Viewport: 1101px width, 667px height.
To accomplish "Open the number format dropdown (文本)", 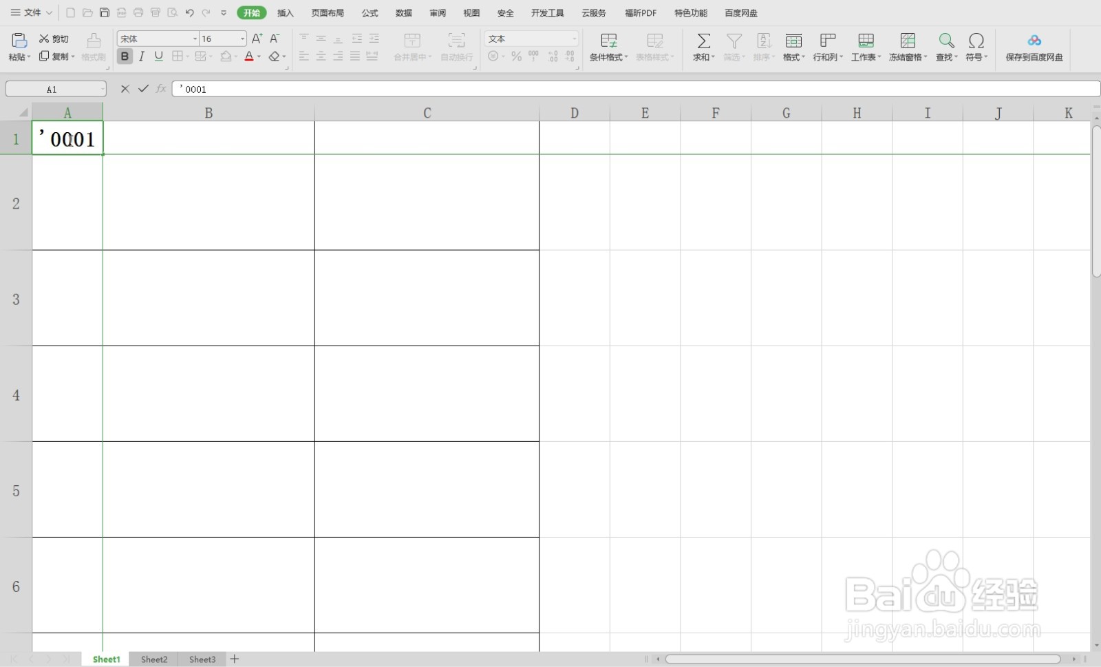I will tap(575, 39).
